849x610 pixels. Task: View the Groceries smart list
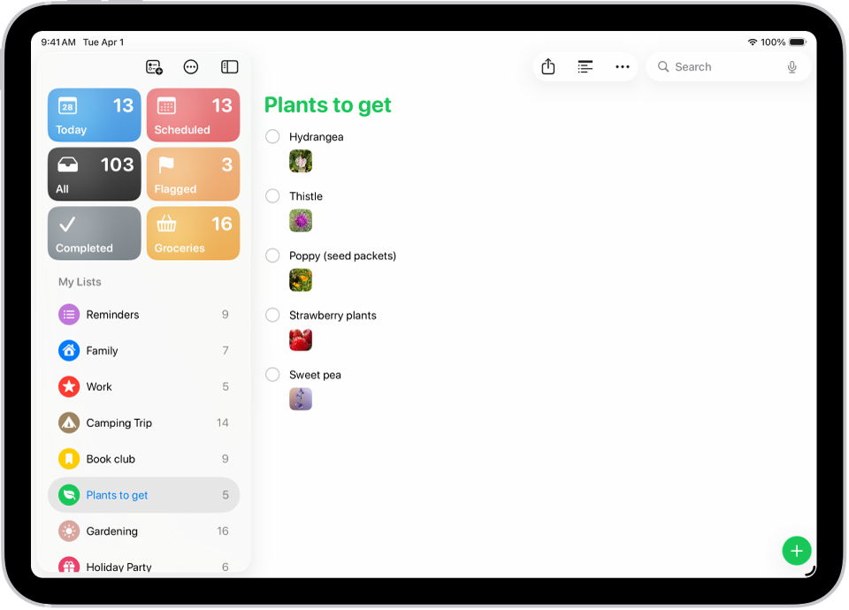pyautogui.click(x=193, y=233)
